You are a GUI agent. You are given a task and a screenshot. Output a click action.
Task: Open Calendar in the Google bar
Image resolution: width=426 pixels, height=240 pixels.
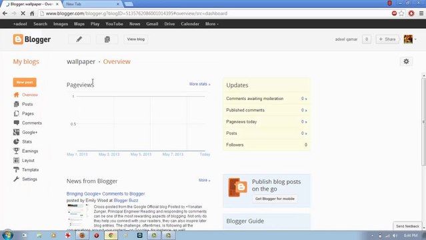pos(190,24)
